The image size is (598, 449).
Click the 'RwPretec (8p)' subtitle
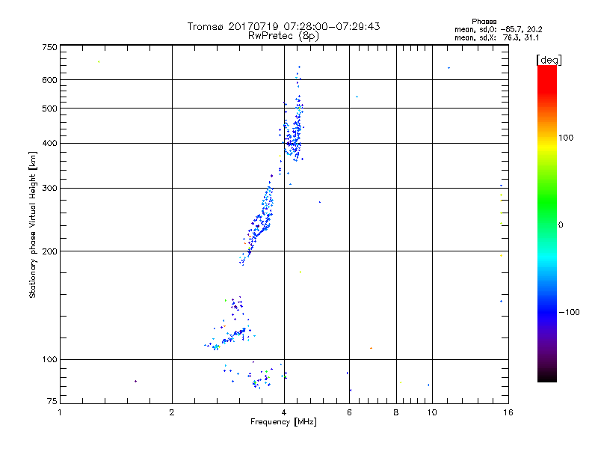pyautogui.click(x=283, y=36)
